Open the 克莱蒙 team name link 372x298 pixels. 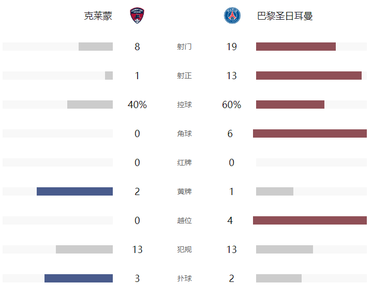pyautogui.click(x=98, y=16)
